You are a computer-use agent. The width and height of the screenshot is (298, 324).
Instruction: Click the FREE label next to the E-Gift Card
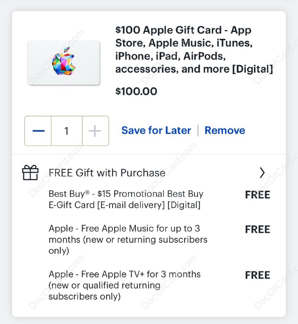[258, 195]
